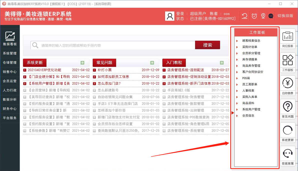Click the user avatar icon
Viewport: 298px width, 171px height.
[170, 16]
